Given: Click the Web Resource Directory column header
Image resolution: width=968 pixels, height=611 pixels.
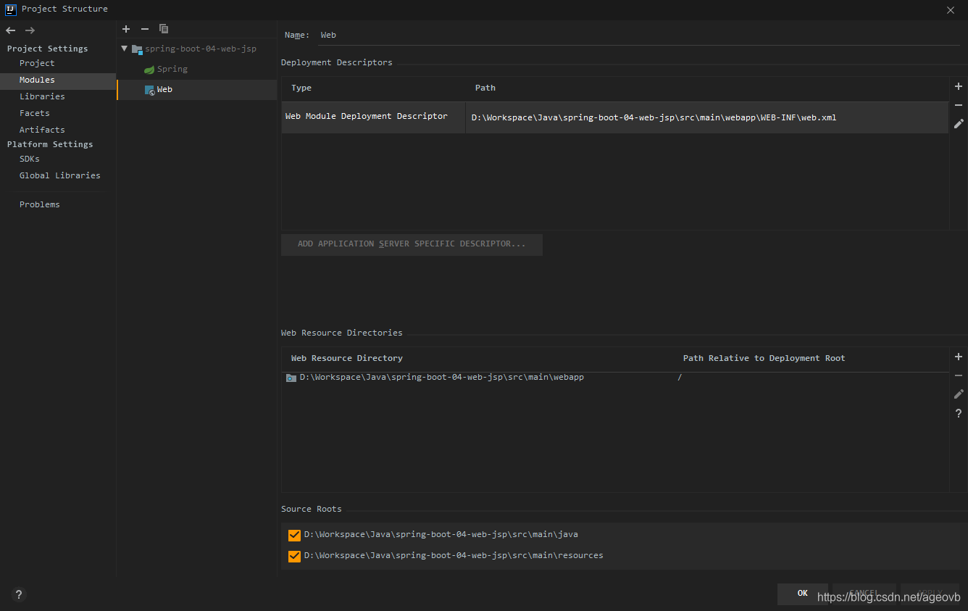Looking at the screenshot, I should [347, 358].
